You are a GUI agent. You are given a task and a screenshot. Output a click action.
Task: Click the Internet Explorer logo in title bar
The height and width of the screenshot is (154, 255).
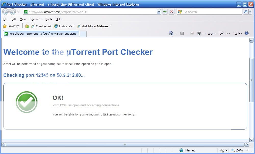click(x=4, y=4)
